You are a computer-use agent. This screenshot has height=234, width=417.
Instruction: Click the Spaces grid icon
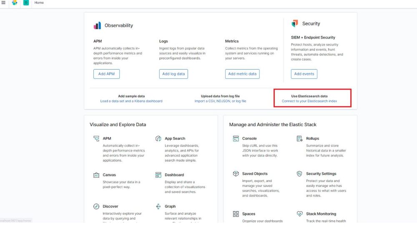pos(236,214)
